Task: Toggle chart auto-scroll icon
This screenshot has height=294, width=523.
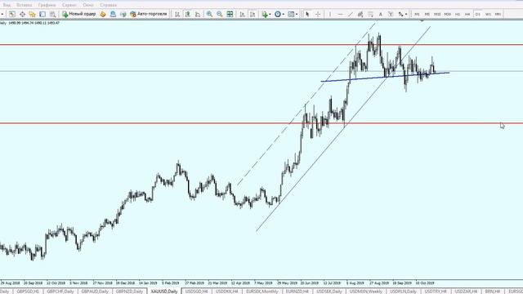Action: pos(243,14)
